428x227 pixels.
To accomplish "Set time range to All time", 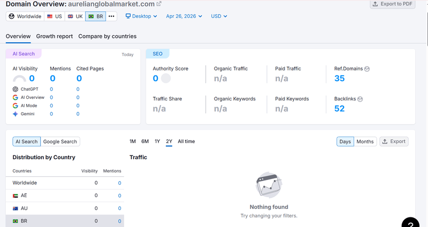I will (186, 142).
